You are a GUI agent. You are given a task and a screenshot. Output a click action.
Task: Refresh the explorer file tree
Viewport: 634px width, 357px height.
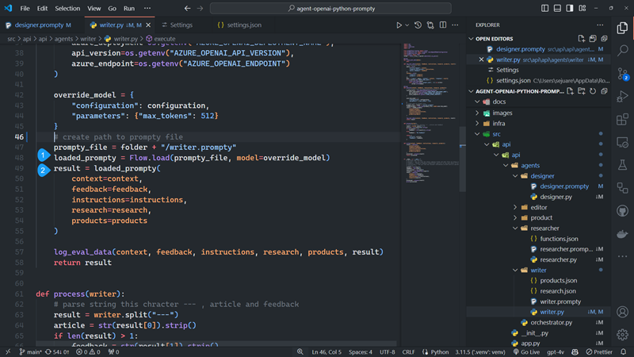(593, 91)
